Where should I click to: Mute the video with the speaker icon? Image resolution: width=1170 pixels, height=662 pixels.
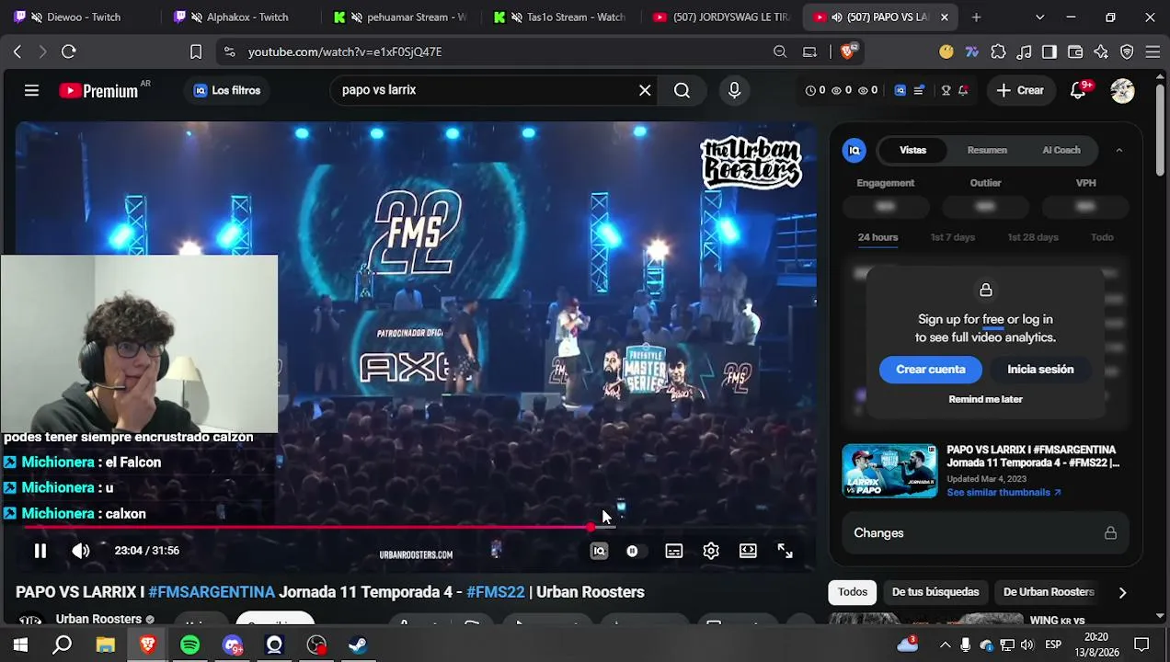[x=81, y=551]
